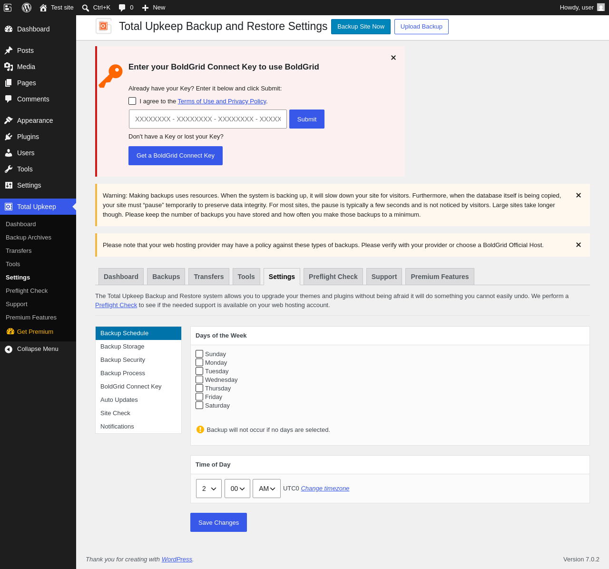Enable backups on Saturday

(x=199, y=405)
